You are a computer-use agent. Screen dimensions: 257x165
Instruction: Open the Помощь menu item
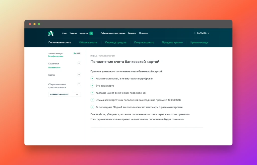143,33
